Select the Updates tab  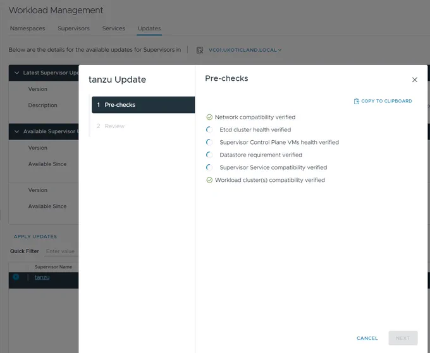point(149,28)
